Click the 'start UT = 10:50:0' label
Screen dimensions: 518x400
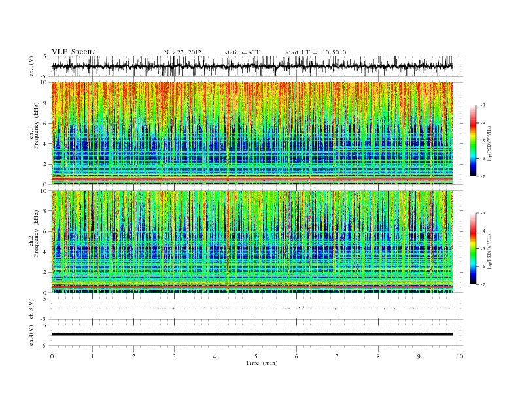(316, 52)
